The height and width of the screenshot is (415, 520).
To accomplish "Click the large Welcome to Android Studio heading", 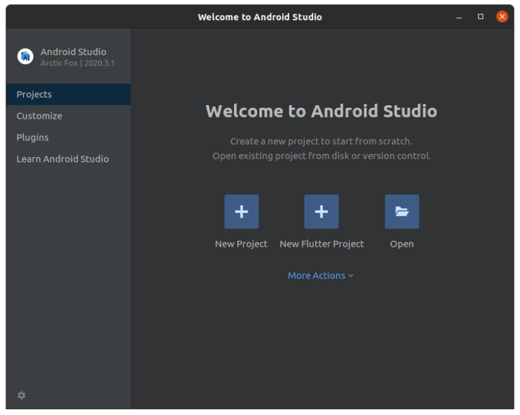I will (321, 111).
